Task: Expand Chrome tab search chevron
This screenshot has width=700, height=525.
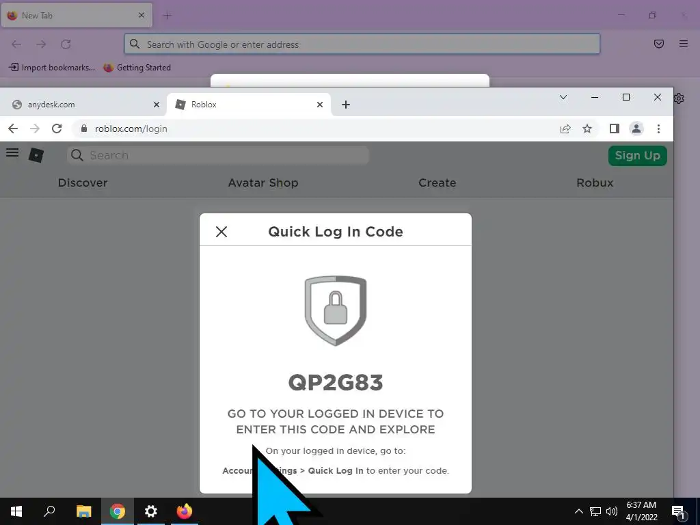Action: [563, 97]
